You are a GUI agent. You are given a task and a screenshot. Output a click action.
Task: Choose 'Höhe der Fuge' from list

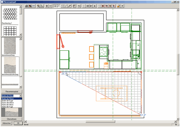(x=8, y=106)
